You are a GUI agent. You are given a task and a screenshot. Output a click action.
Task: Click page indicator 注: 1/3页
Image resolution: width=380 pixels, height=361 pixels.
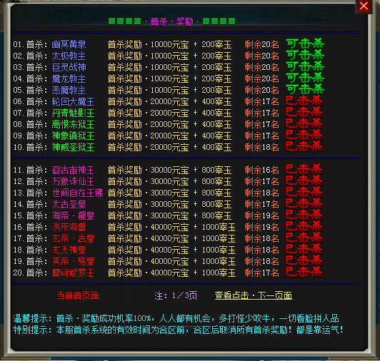click(x=176, y=295)
